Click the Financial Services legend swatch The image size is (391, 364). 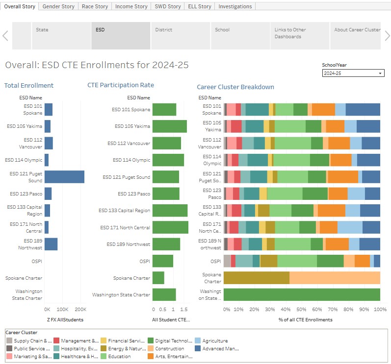click(104, 340)
